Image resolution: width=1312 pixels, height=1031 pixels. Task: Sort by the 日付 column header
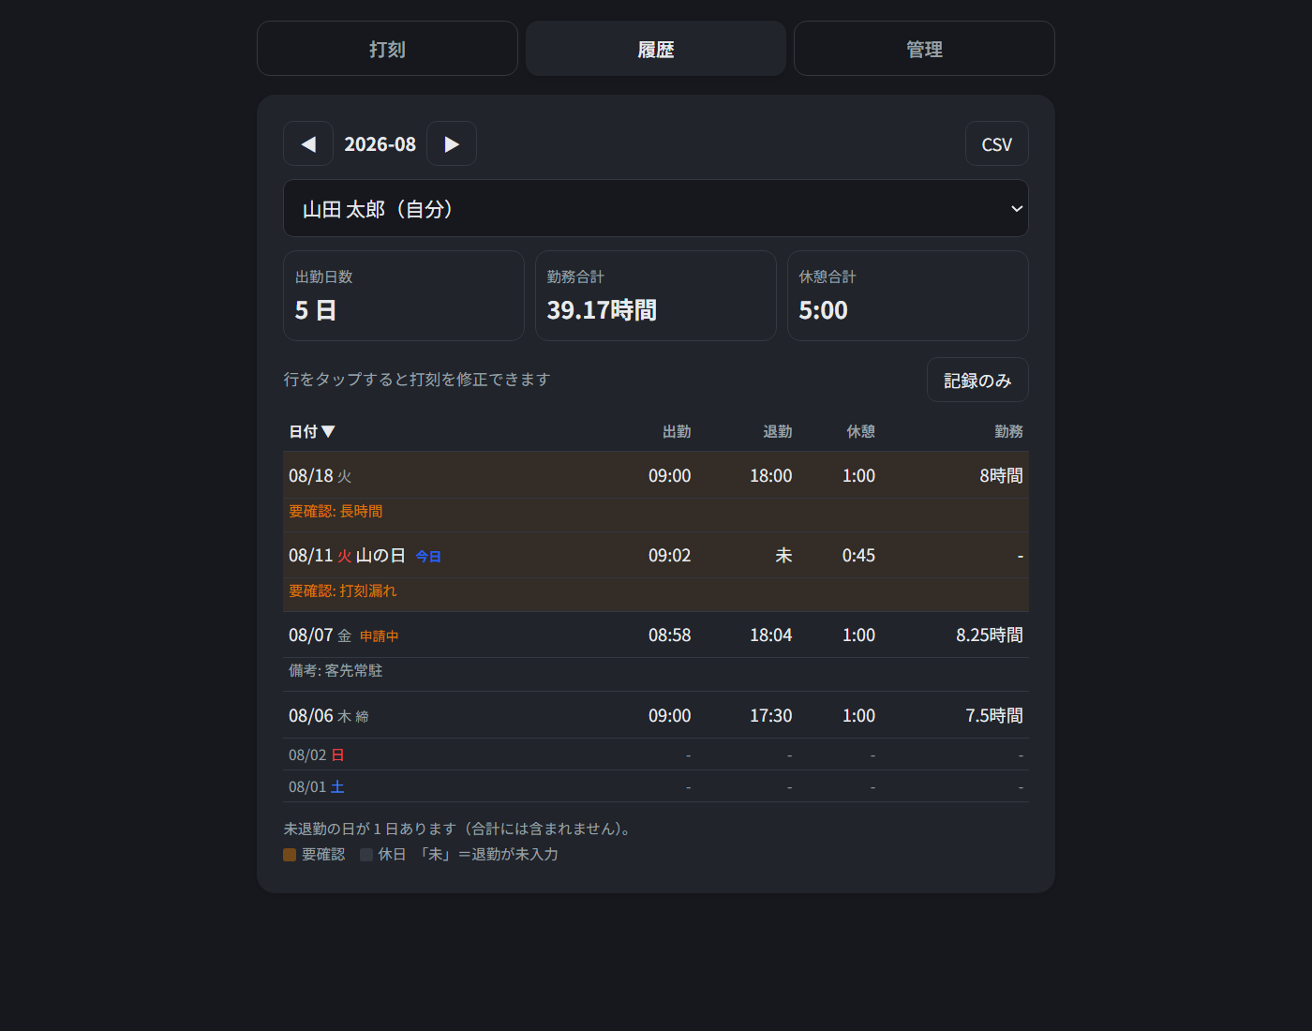312,431
